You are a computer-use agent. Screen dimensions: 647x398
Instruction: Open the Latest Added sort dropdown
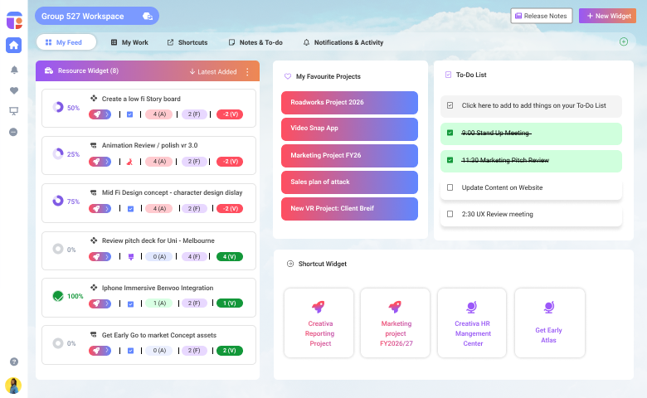coord(212,72)
